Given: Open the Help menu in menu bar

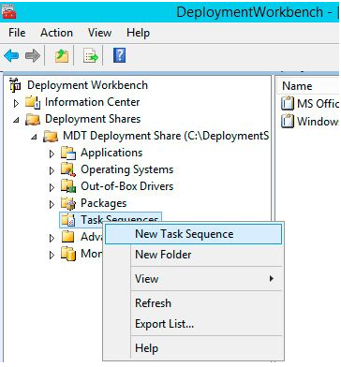Looking at the screenshot, I should (x=138, y=33).
